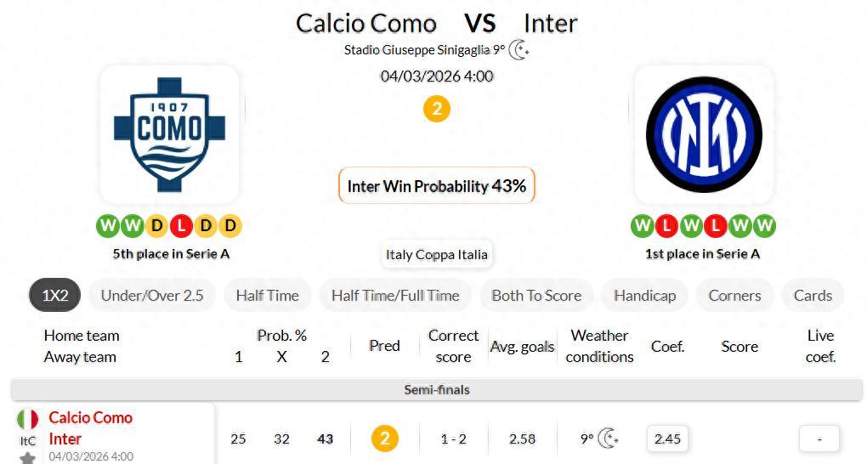This screenshot has width=867, height=464.
Task: Click the Inter club crest
Action: pos(703,134)
